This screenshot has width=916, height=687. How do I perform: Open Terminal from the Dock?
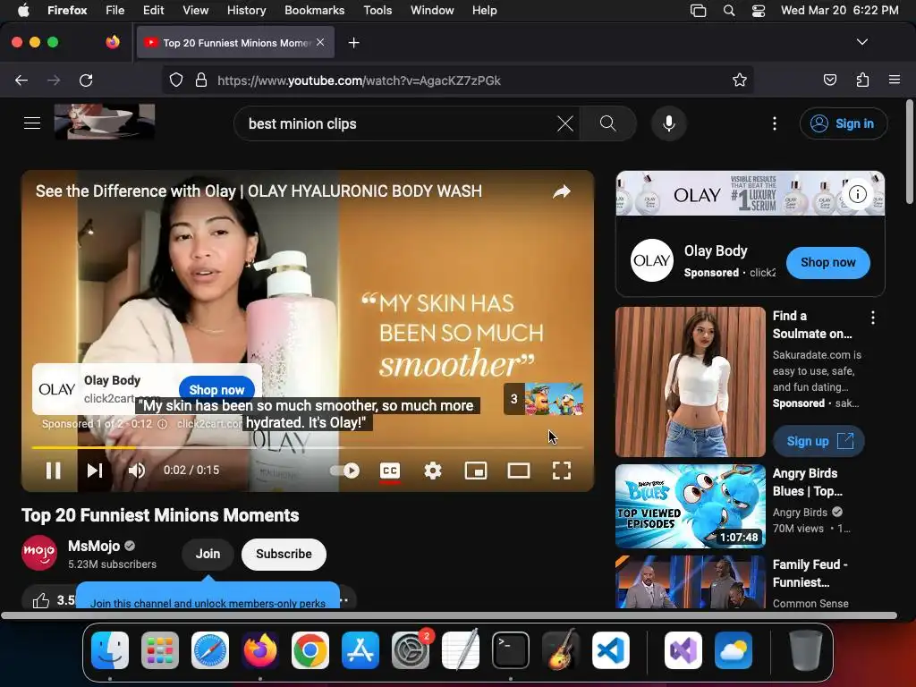coord(511,649)
